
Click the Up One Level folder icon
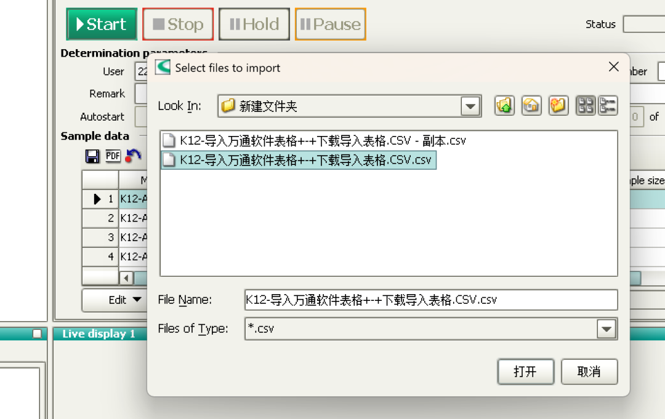(504, 105)
